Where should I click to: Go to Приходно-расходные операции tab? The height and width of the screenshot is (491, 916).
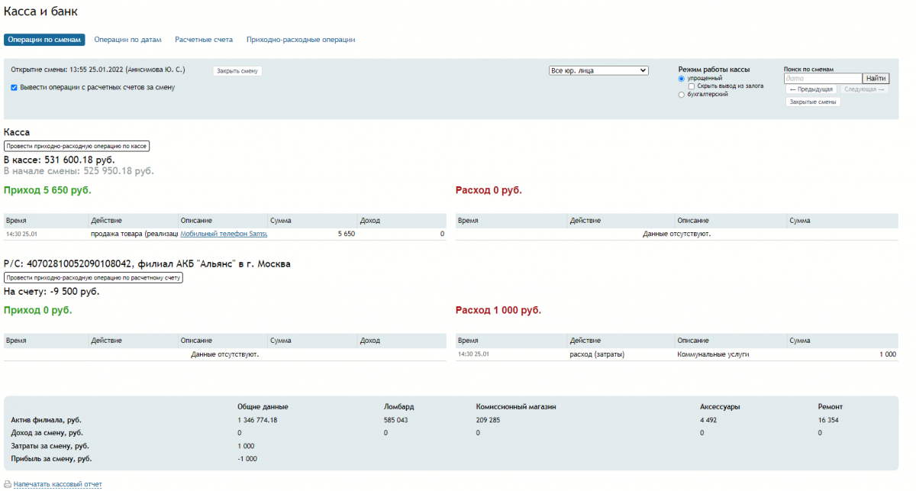301,40
